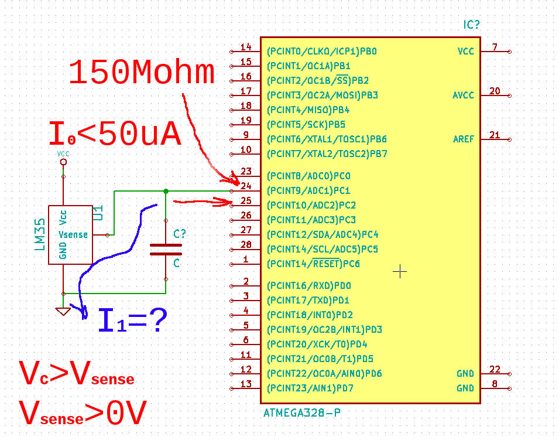Image resolution: width=559 pixels, height=440 pixels.
Task: Select pin number 23 beside PC0
Action: coord(246,171)
